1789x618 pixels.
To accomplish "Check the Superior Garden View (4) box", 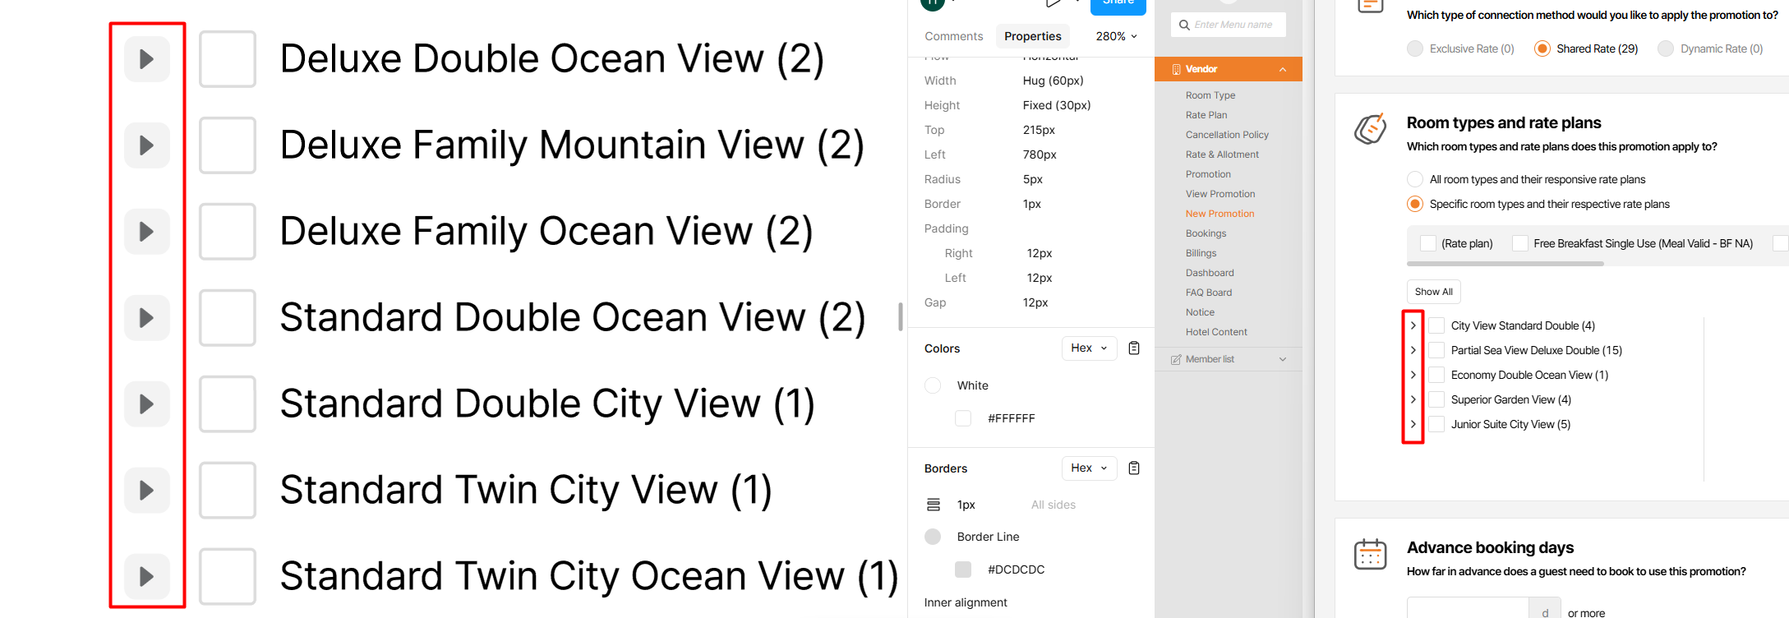I will pos(1436,399).
